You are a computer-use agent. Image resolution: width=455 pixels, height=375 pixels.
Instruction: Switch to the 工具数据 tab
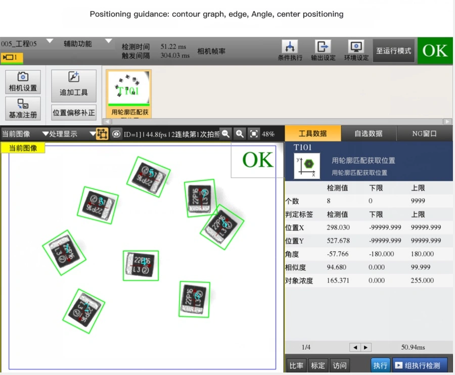(313, 133)
